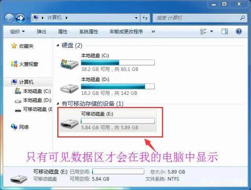The height and width of the screenshot is (190, 251).
Task: Click the 弹出 eject button
Action: (x=41, y=31)
